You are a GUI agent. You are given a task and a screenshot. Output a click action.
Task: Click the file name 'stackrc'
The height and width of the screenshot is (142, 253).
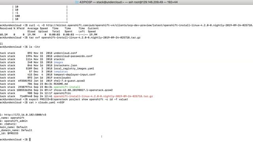click(x=59, y=59)
